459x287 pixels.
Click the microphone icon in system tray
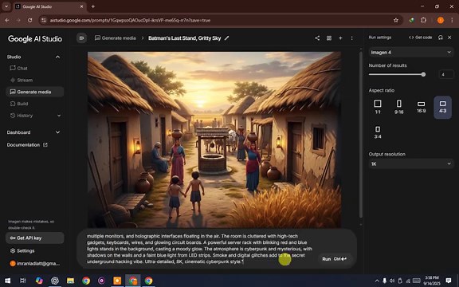tap(384, 281)
